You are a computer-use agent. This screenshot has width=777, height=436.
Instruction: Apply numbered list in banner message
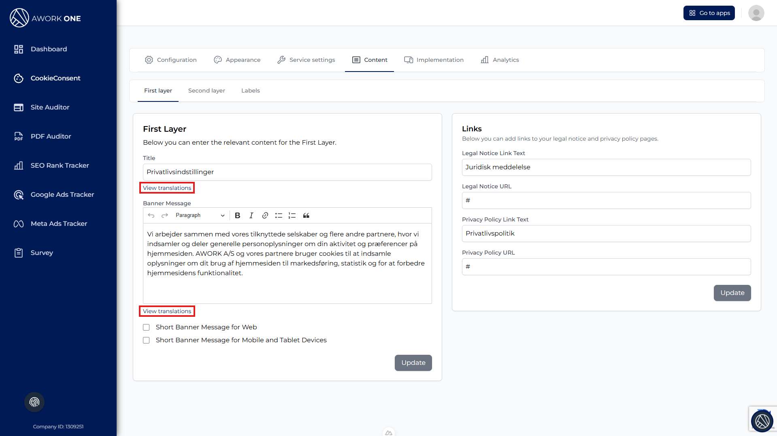pyautogui.click(x=292, y=215)
